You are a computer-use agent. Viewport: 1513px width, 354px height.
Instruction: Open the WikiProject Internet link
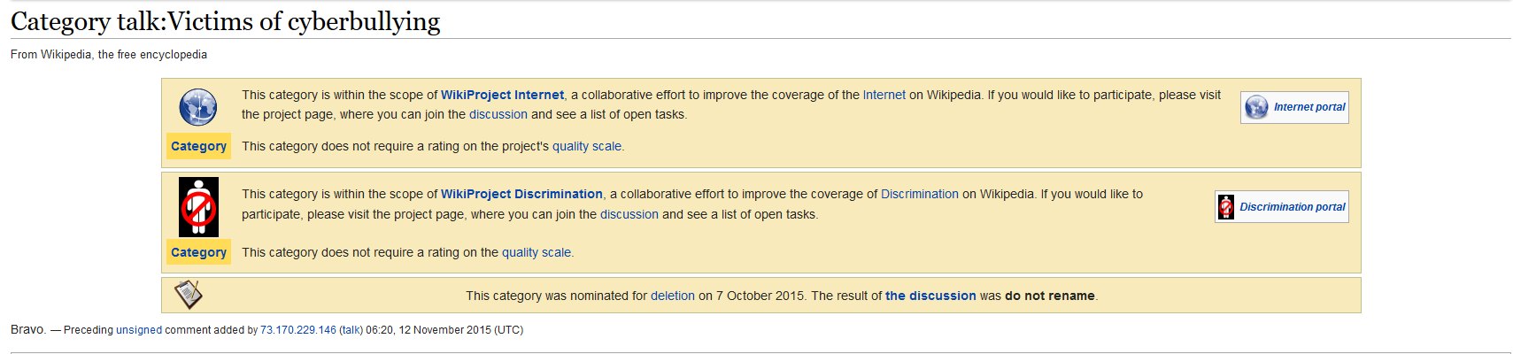(x=502, y=95)
